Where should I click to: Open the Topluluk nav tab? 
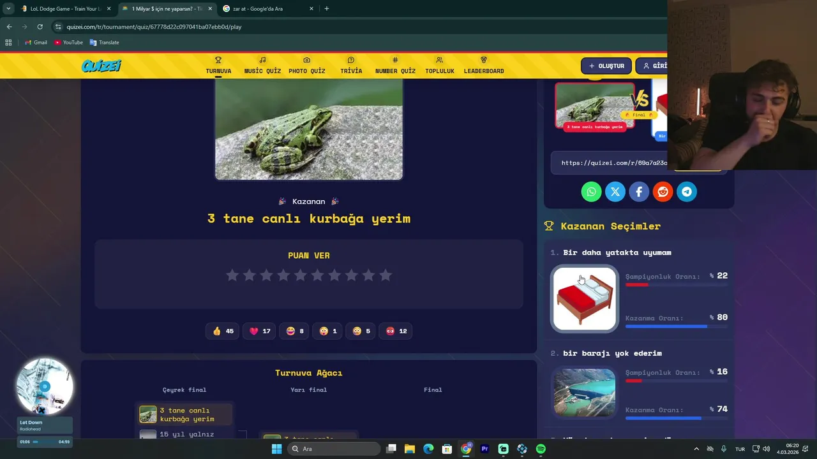pyautogui.click(x=440, y=66)
